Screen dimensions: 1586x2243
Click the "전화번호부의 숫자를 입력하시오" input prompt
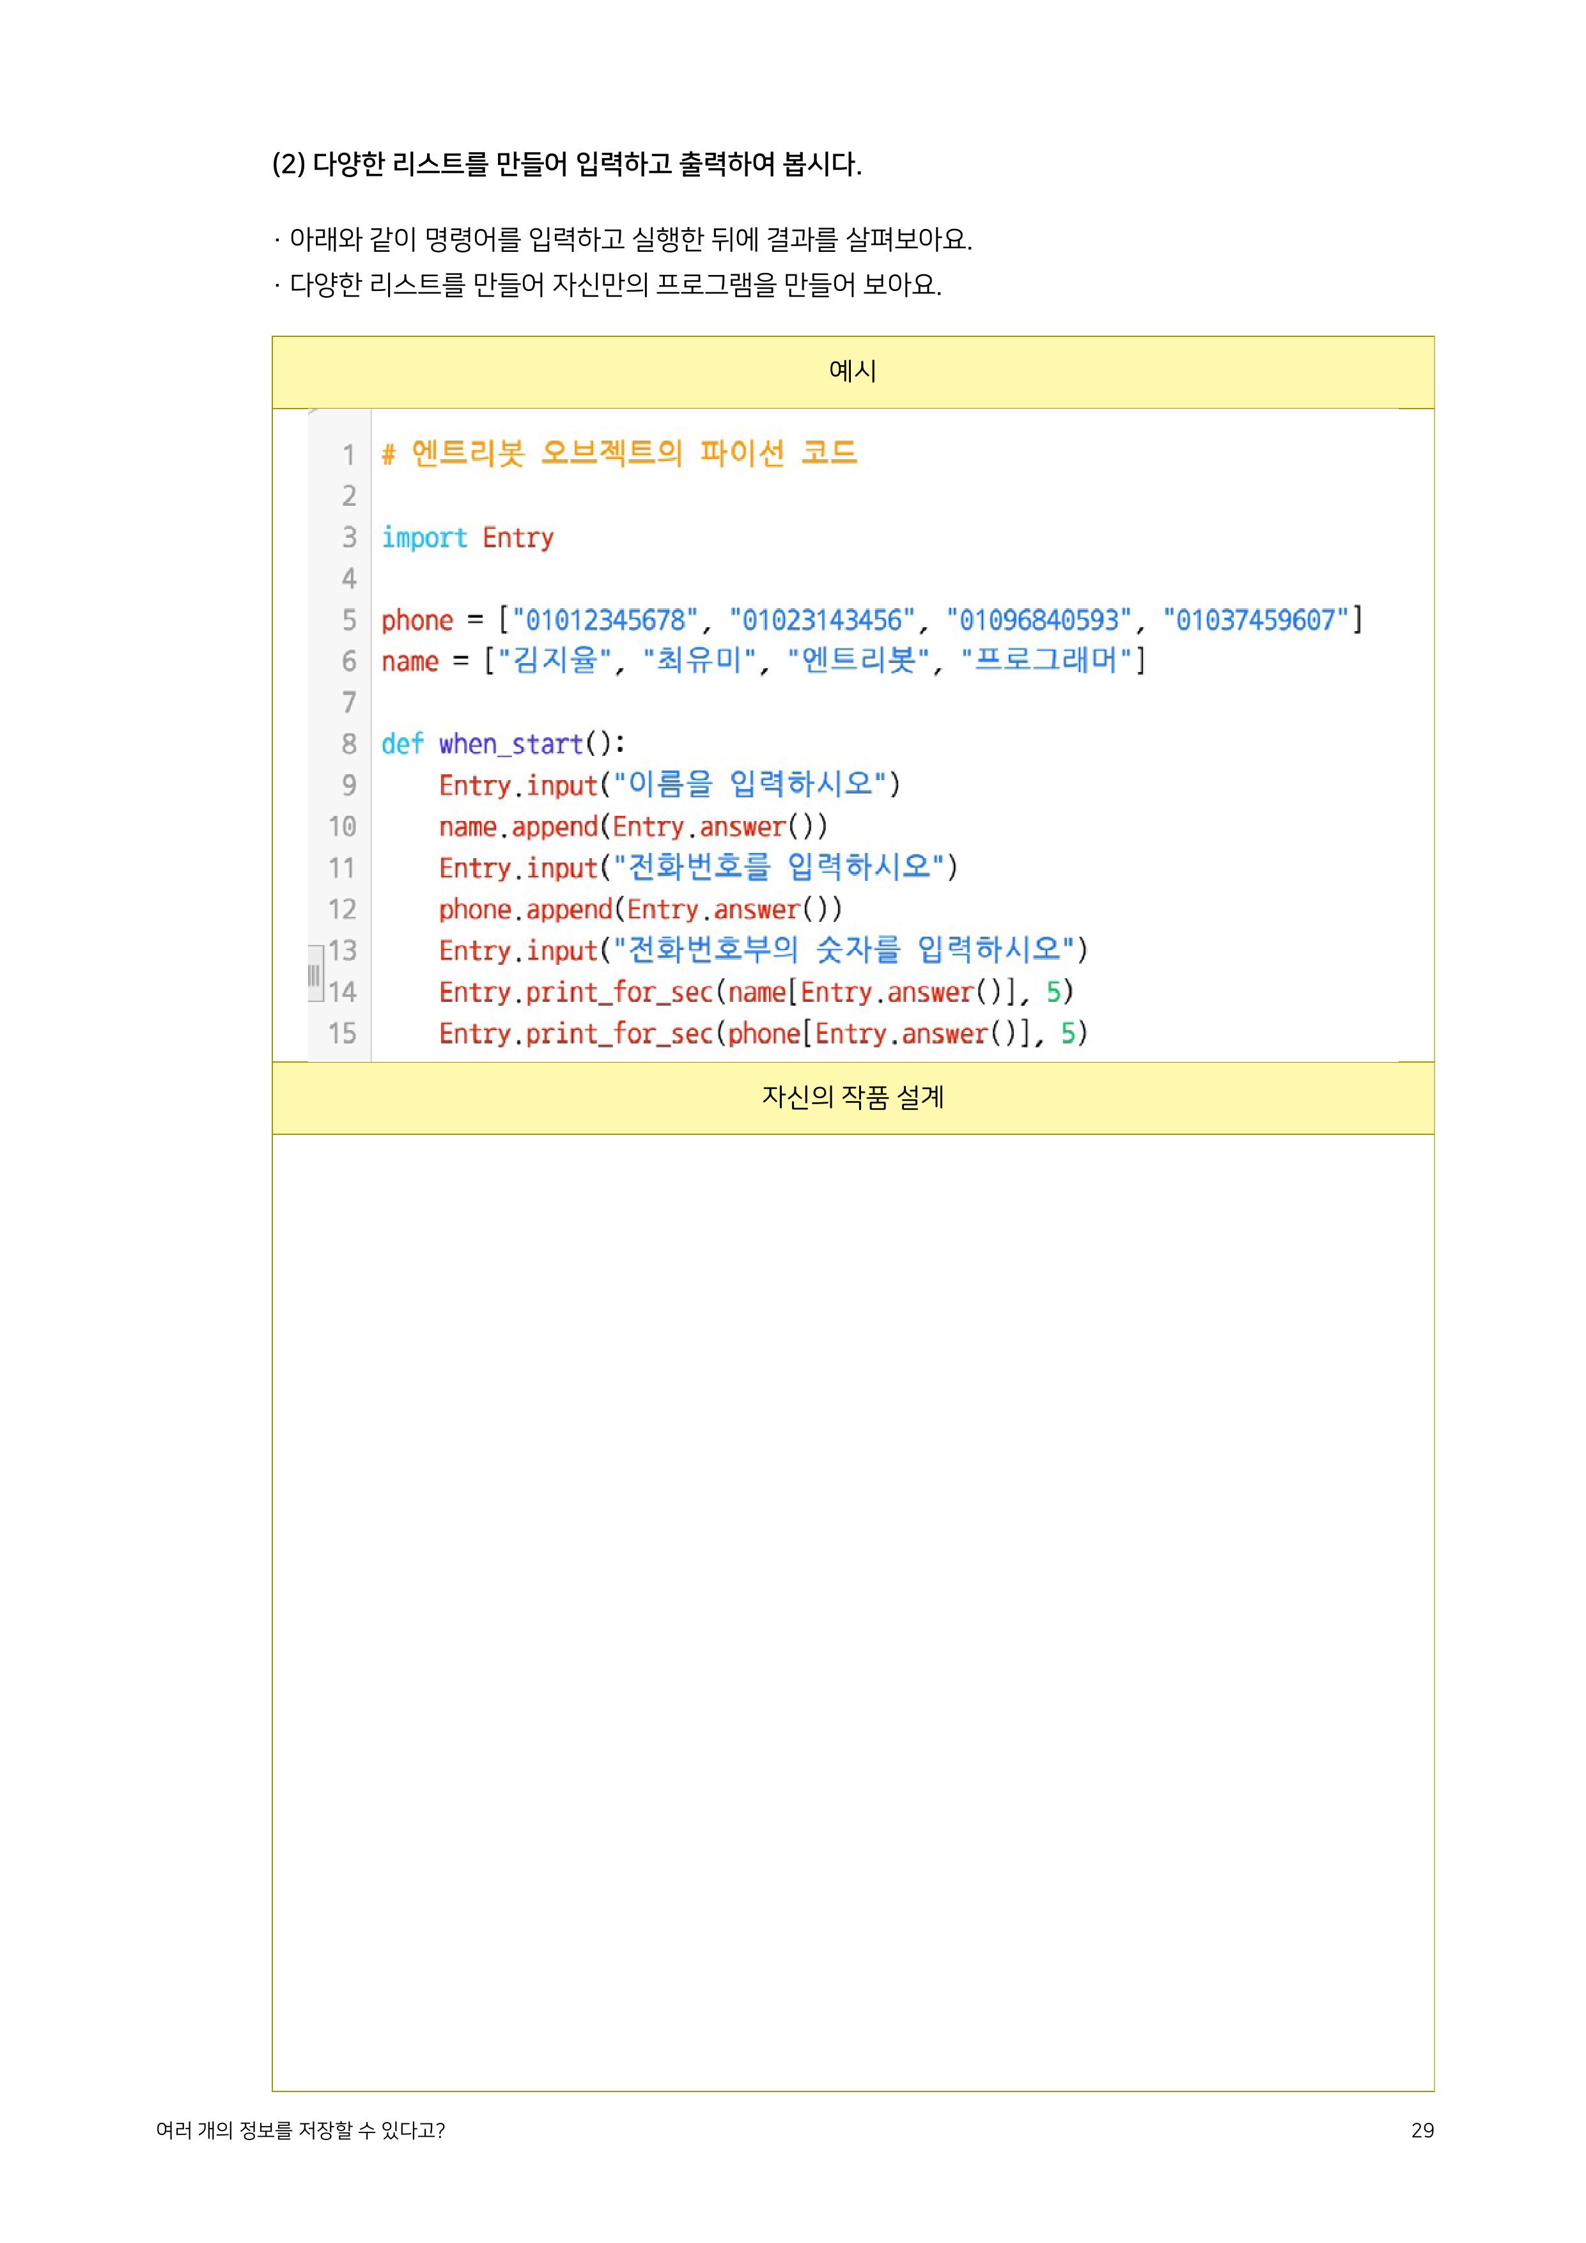coord(844,951)
